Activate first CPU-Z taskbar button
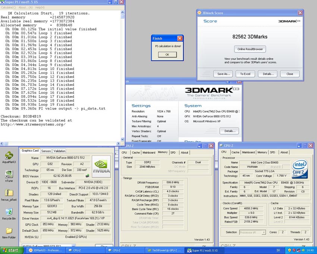Screen dimensions: 317x254 85,250
